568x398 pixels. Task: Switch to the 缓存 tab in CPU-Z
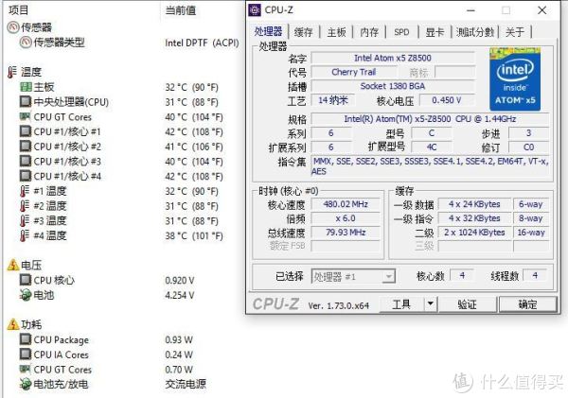click(303, 32)
